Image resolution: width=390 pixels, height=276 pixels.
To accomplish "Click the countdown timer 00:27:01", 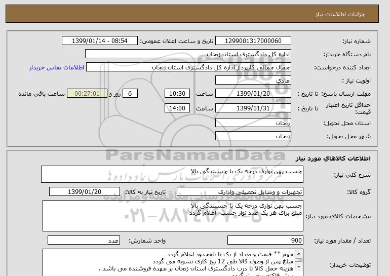I will (87, 94).
